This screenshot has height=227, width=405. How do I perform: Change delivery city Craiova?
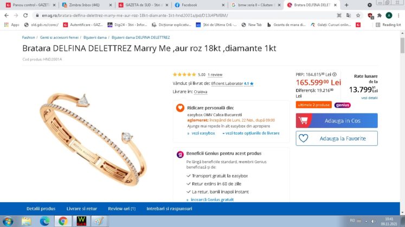pyautogui.click(x=201, y=92)
